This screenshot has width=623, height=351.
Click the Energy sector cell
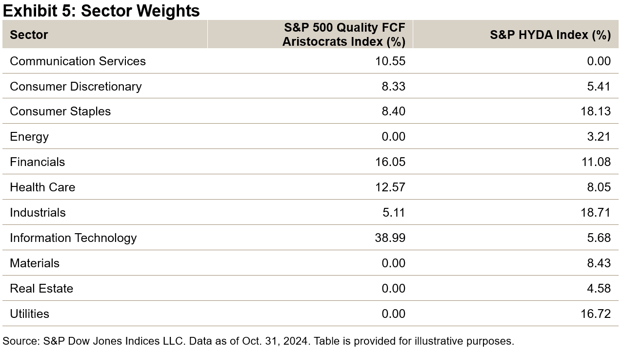tap(29, 137)
